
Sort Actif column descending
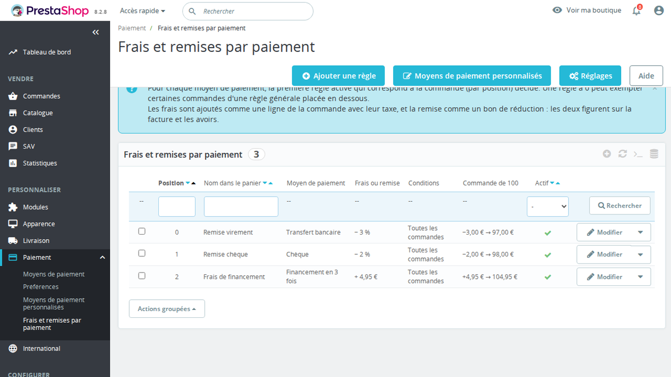click(552, 183)
